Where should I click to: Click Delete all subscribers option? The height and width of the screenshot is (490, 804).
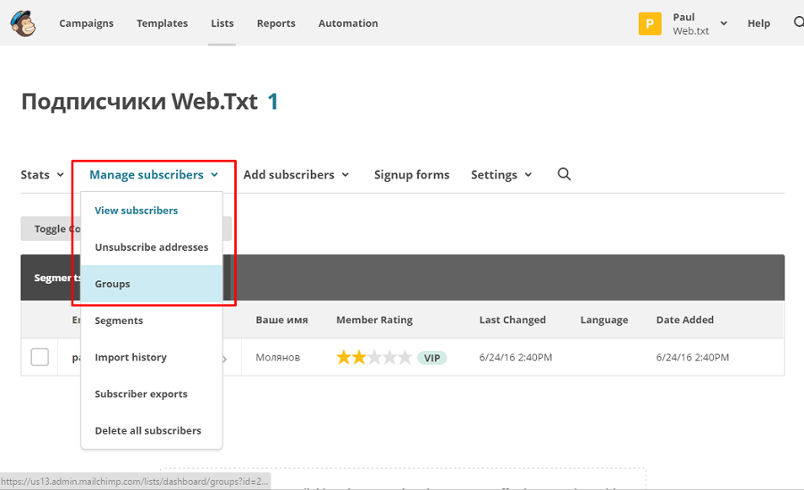(152, 430)
